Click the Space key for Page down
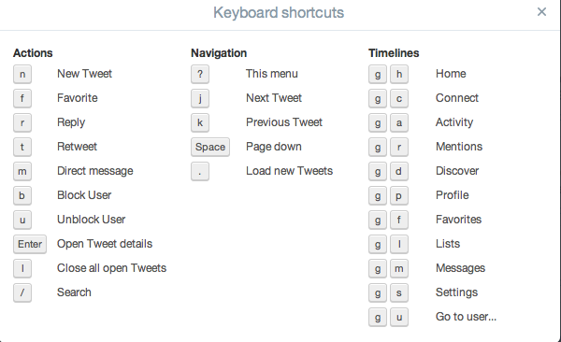Viewport: 561px width, 342px height. pyautogui.click(x=210, y=147)
